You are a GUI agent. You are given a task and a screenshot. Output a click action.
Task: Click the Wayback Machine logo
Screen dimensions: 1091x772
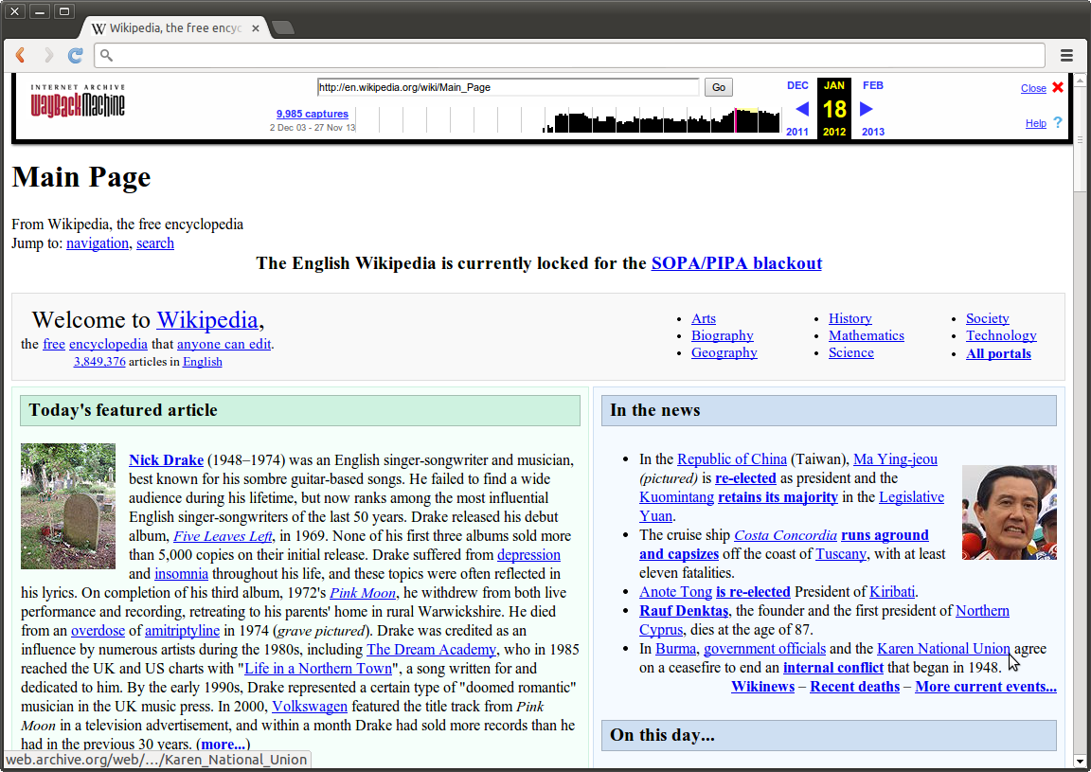[x=78, y=101]
